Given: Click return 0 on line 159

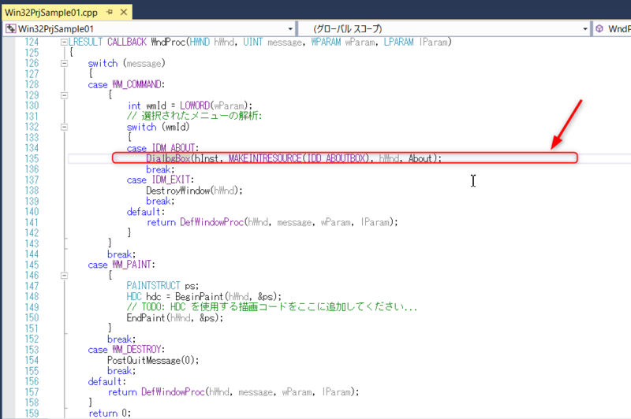Looking at the screenshot, I should coord(110,413).
